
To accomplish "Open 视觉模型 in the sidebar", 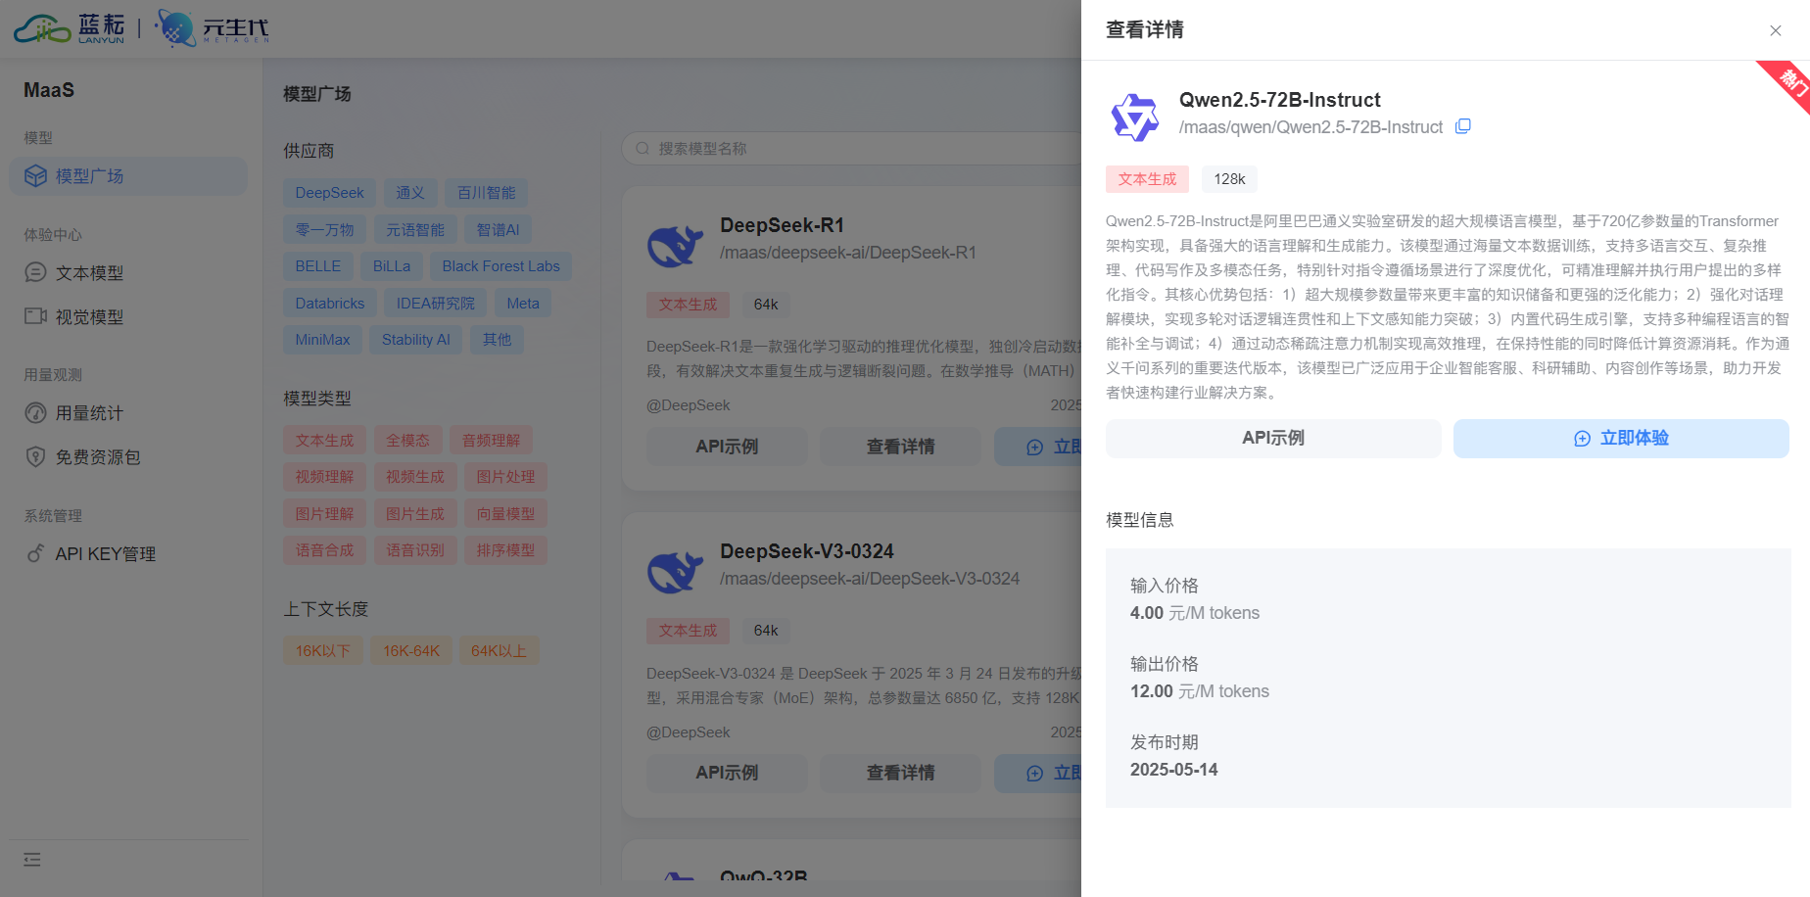I will [128, 317].
